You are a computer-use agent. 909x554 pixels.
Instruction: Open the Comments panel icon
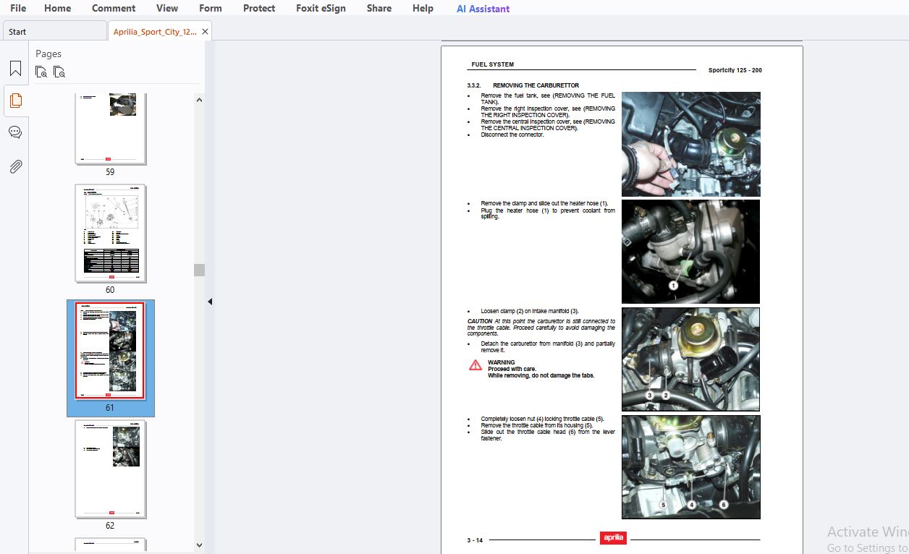(15, 132)
